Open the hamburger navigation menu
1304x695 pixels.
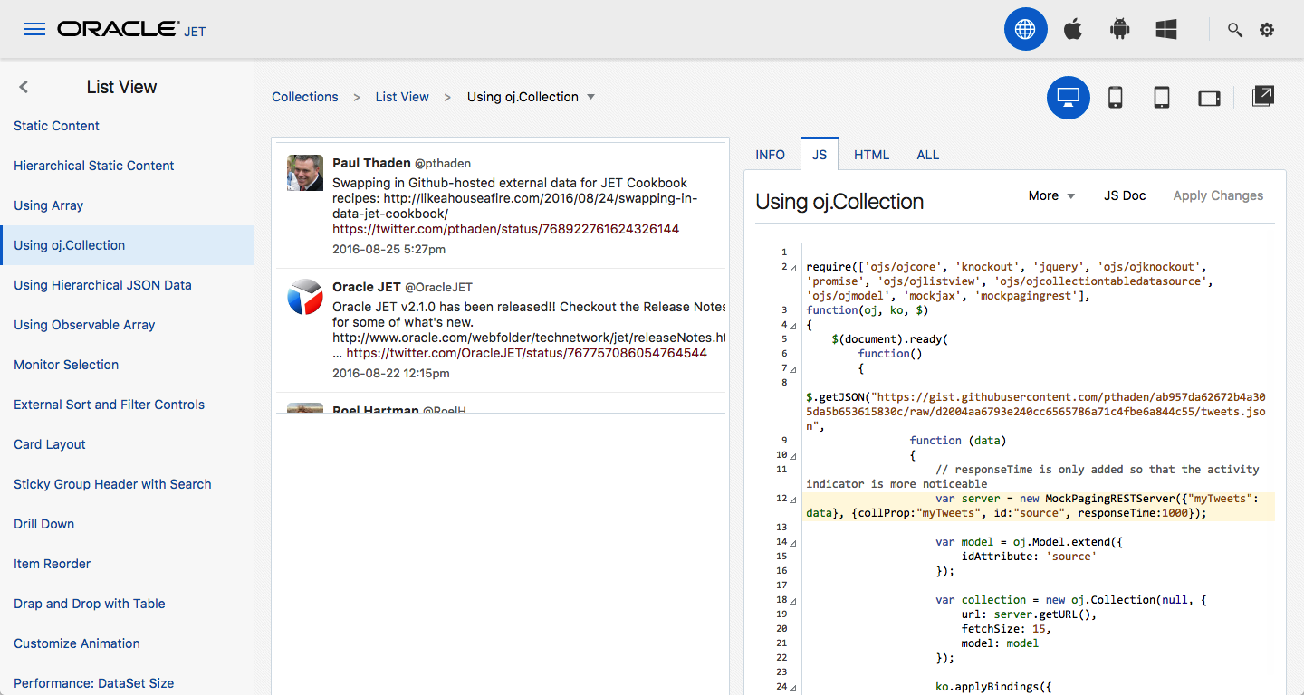(x=34, y=30)
